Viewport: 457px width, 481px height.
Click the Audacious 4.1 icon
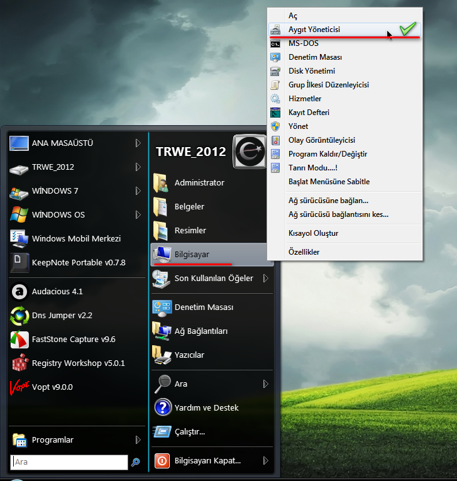coord(19,291)
